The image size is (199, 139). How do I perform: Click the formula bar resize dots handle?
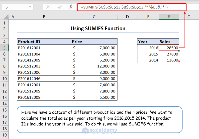38,7
